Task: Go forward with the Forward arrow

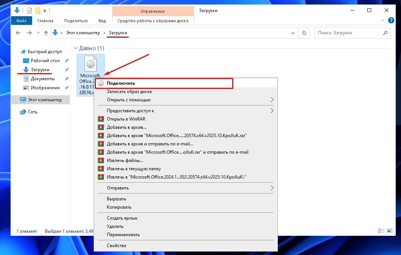Action: [29, 33]
